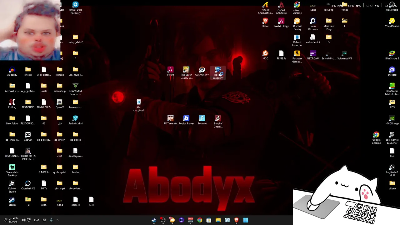Open the VRoid Studio shortcut

click(392, 22)
